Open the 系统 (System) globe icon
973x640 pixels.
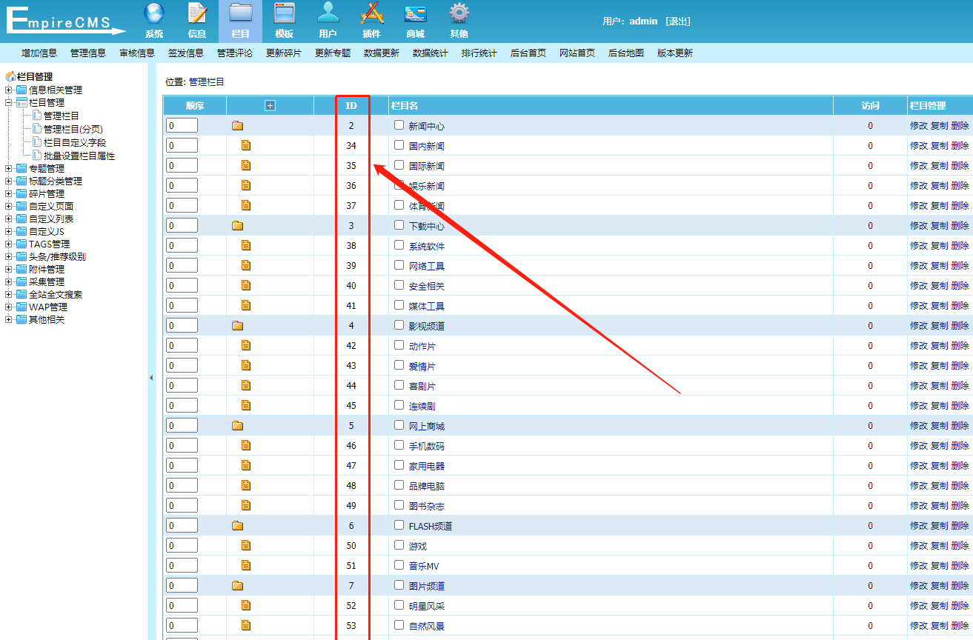tap(154, 14)
